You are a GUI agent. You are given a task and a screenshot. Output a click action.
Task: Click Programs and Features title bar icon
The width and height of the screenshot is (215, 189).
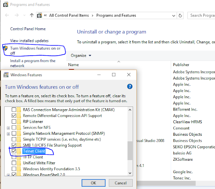tap(5, 5)
